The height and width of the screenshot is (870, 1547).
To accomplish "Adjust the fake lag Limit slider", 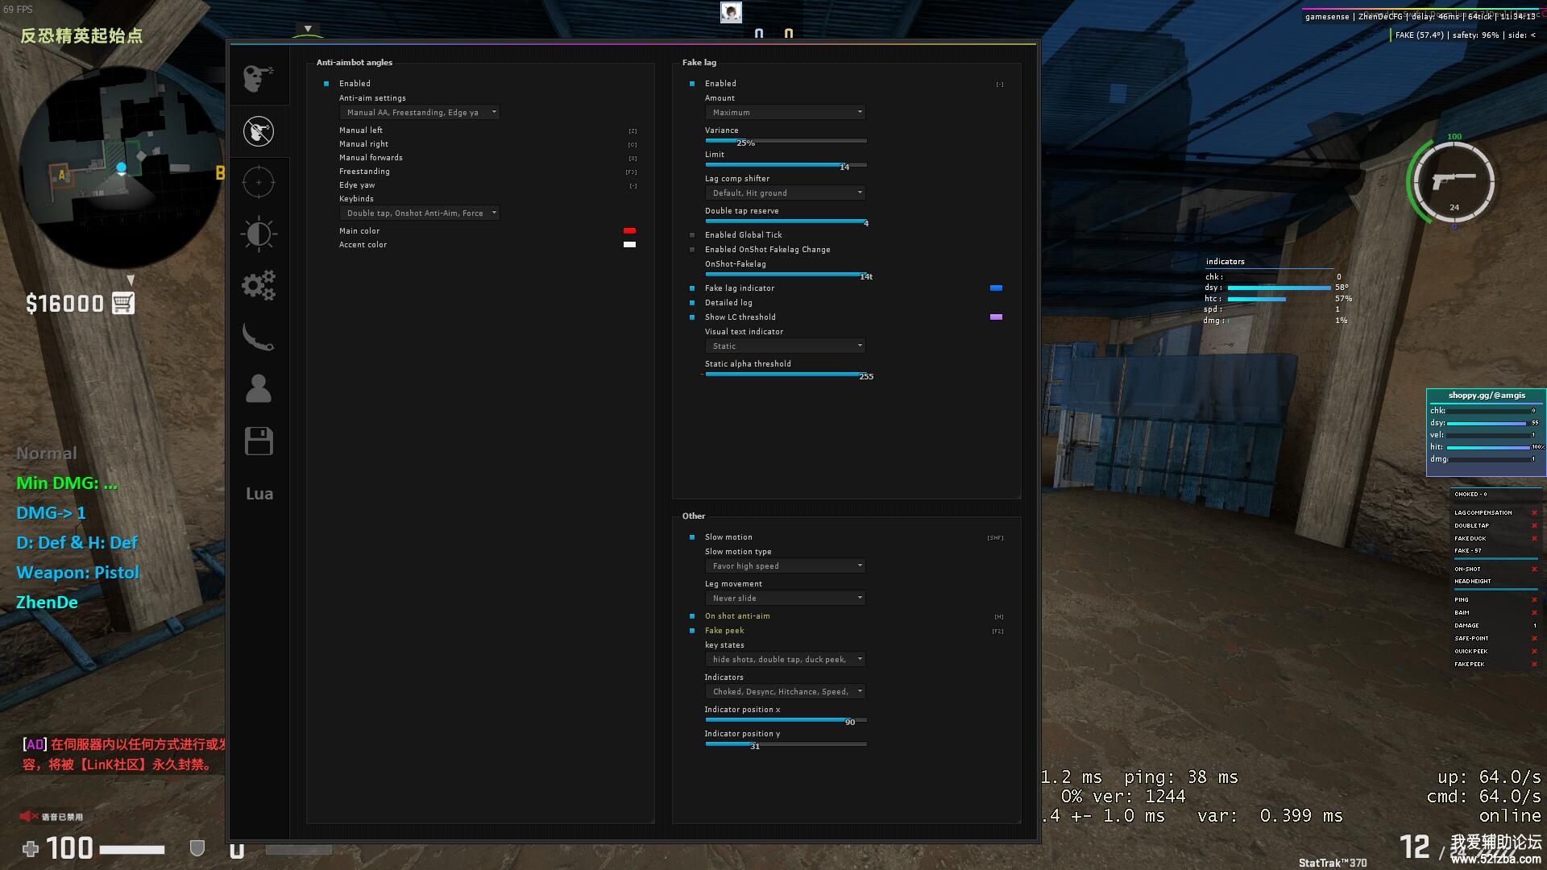I will coord(786,165).
